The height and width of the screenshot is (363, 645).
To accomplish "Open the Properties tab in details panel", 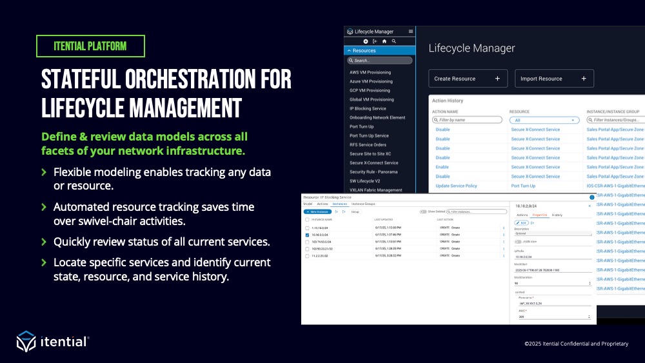I will pos(540,215).
